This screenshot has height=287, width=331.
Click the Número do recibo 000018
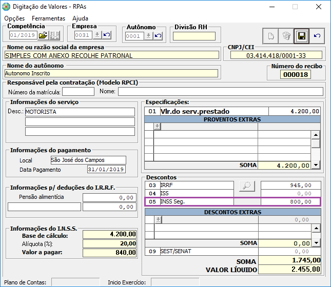[295, 75]
